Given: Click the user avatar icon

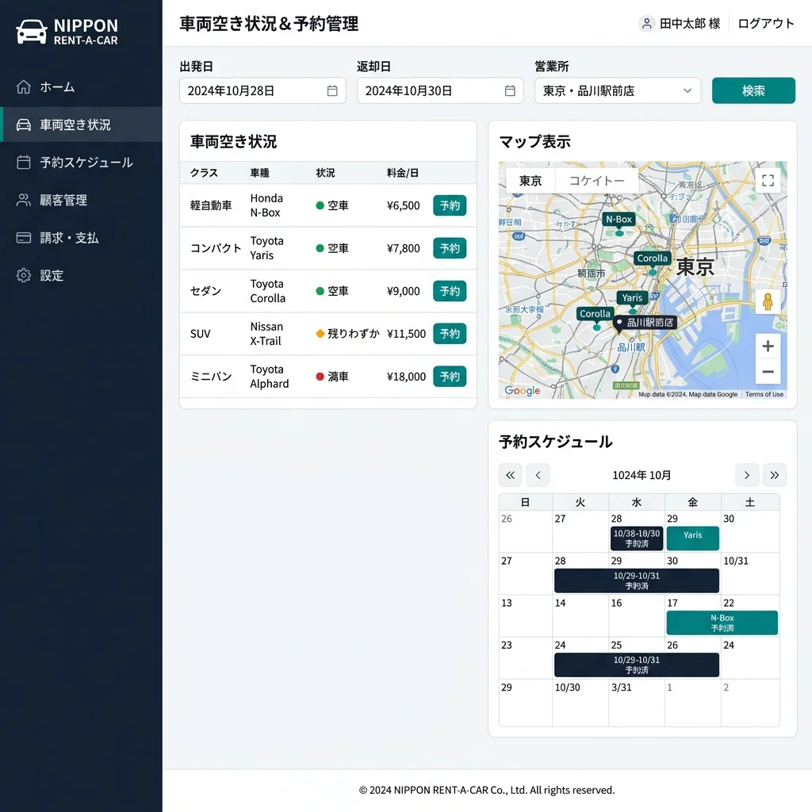Looking at the screenshot, I should click(647, 23).
